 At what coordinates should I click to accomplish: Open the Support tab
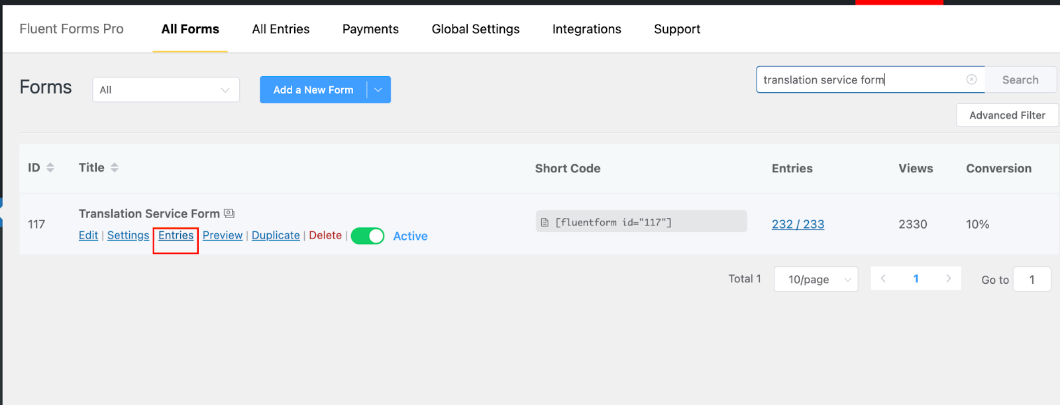pyautogui.click(x=677, y=29)
